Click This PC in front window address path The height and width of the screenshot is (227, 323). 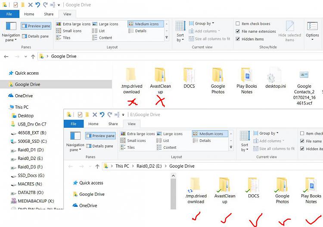pyautogui.click(x=122, y=166)
